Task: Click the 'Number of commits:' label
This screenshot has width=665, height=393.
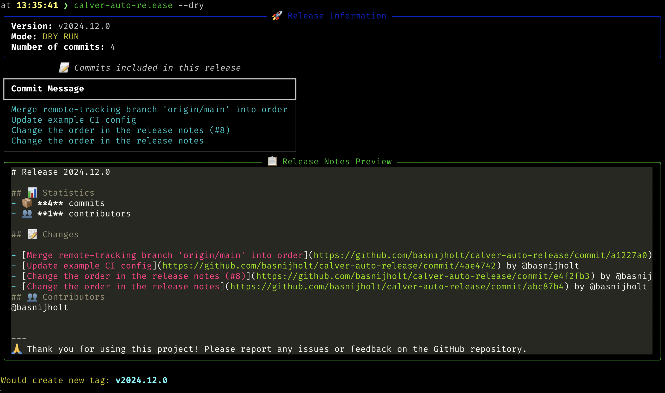Action: (x=58, y=47)
